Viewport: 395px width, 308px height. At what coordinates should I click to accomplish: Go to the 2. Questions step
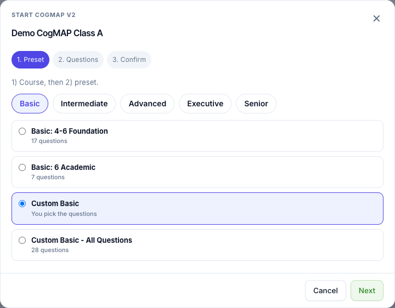pyautogui.click(x=78, y=60)
